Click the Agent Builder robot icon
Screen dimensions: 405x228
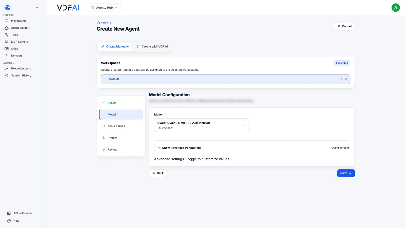[7, 28]
